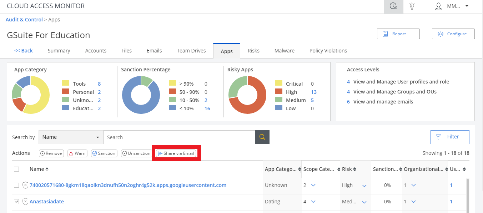The width and height of the screenshot is (483, 213).
Task: Click the clock lock icon in header
Action: 393,6
